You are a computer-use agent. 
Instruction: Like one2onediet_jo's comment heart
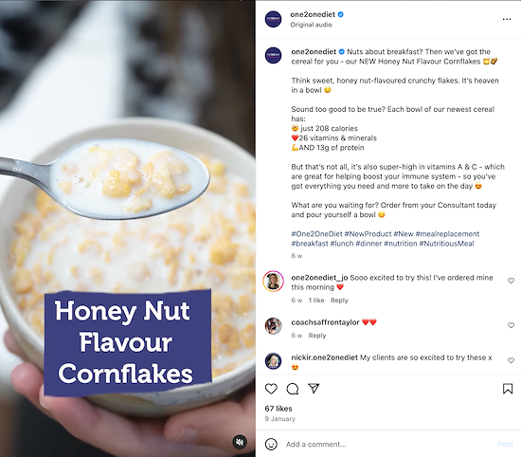pos(511,281)
